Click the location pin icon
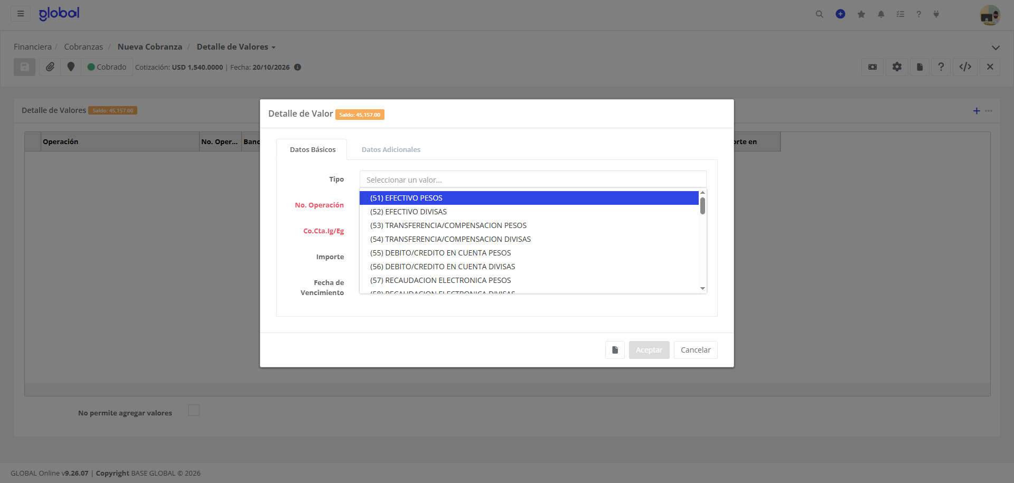This screenshot has width=1014, height=483. click(71, 67)
